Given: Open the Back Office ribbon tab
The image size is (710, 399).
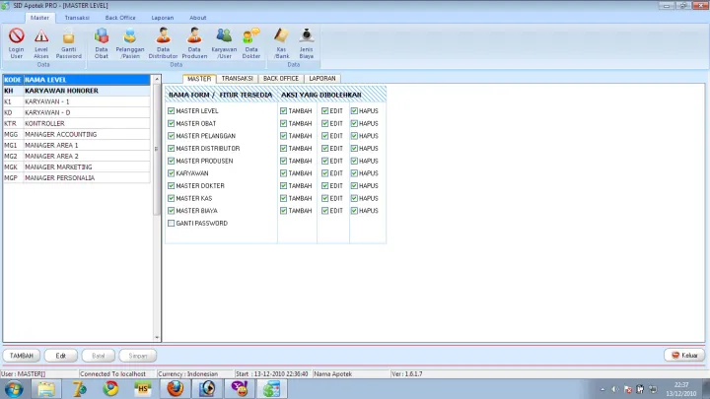Looking at the screenshot, I should coord(120,18).
